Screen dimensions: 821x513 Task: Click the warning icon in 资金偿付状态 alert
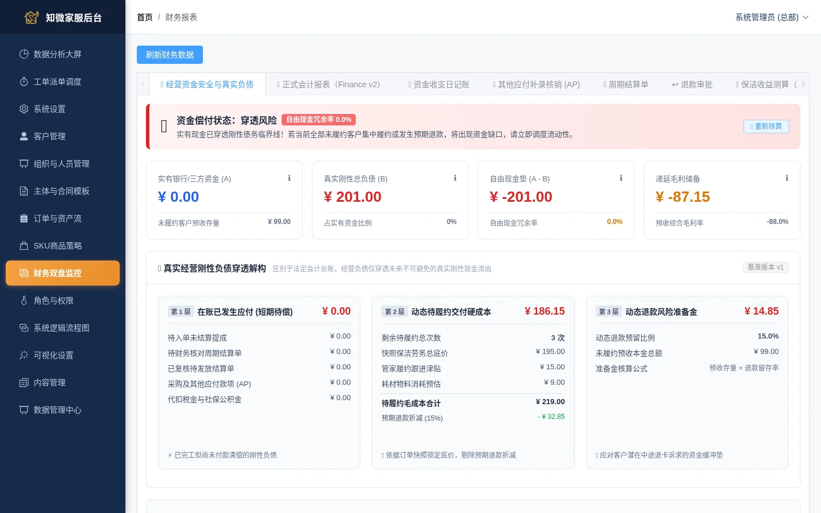pos(164,127)
